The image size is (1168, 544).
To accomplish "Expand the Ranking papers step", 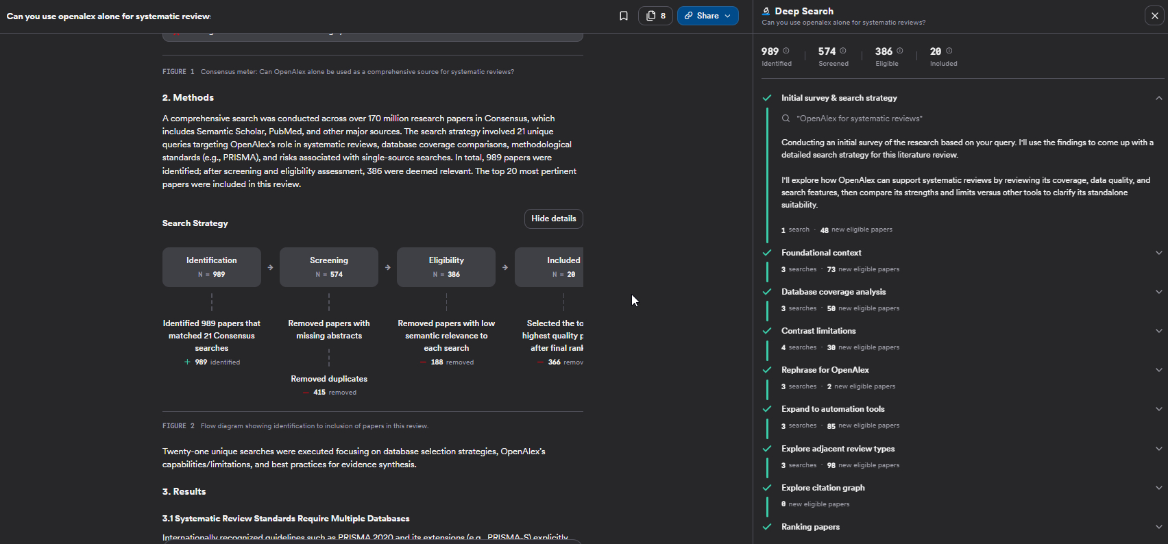I will coord(1158,527).
